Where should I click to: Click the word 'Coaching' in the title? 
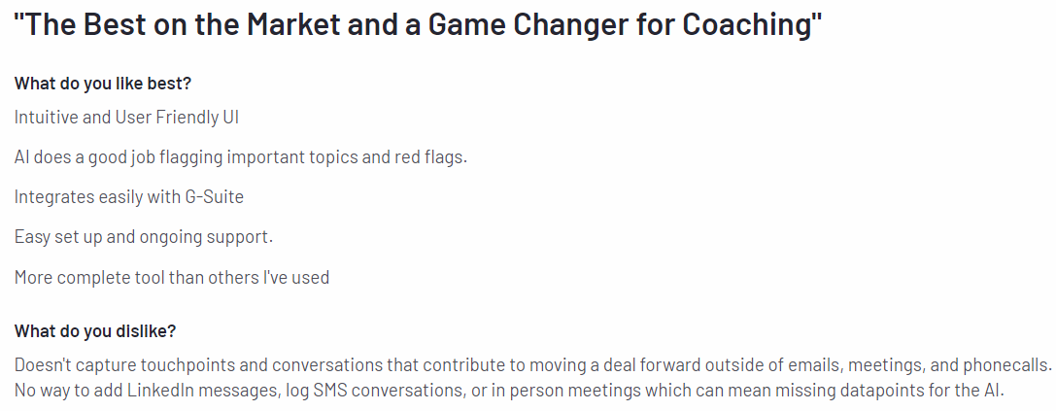click(746, 25)
